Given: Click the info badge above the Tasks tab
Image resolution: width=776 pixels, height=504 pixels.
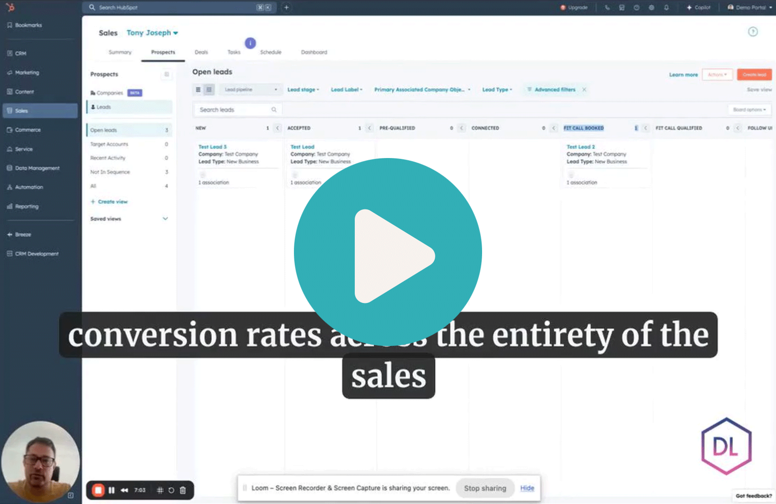Looking at the screenshot, I should [250, 43].
